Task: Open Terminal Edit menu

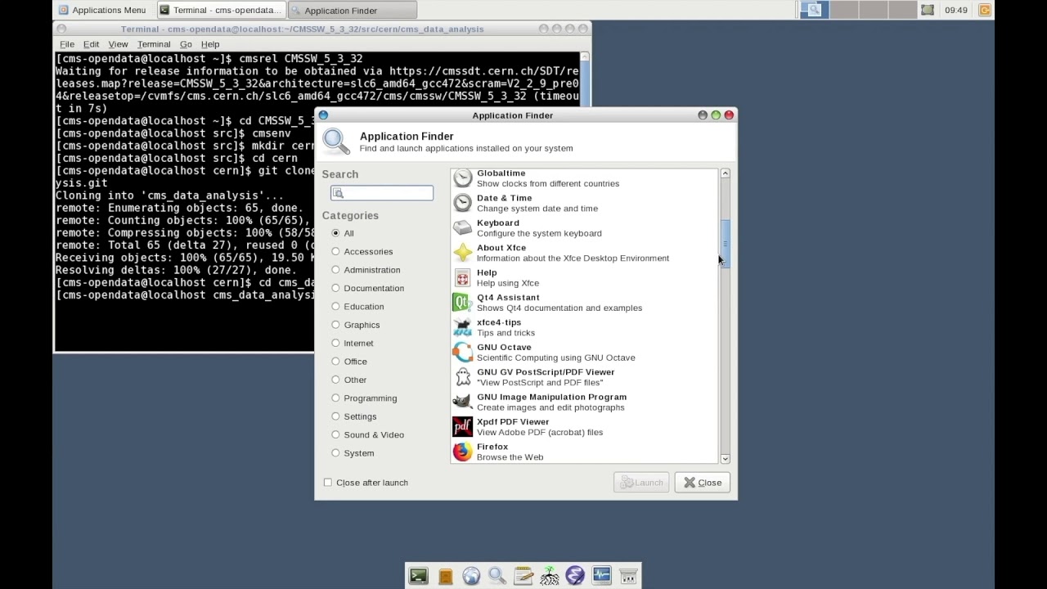Action: (x=91, y=44)
